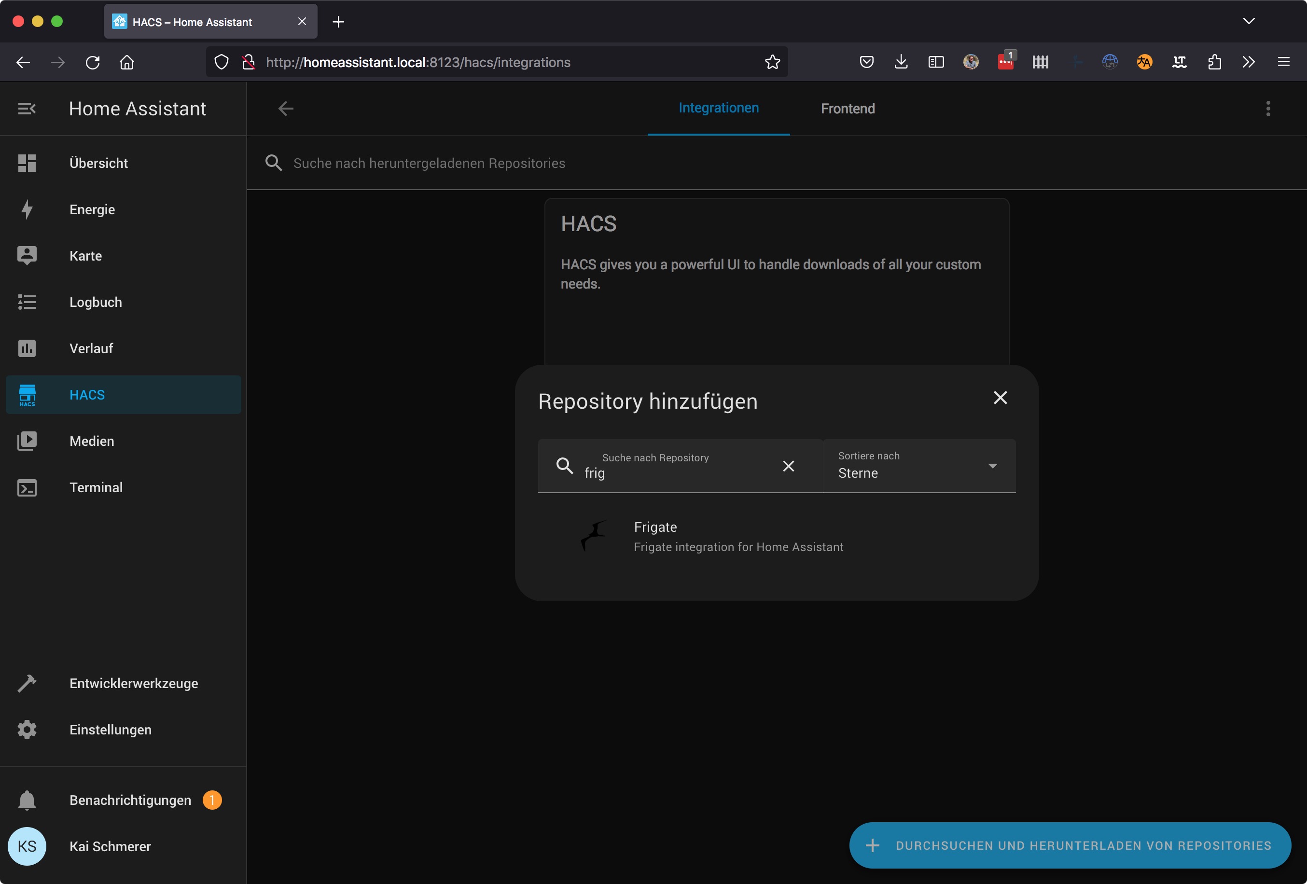Show Benachrichtigungen notifications bell
The width and height of the screenshot is (1307, 884).
pos(27,800)
